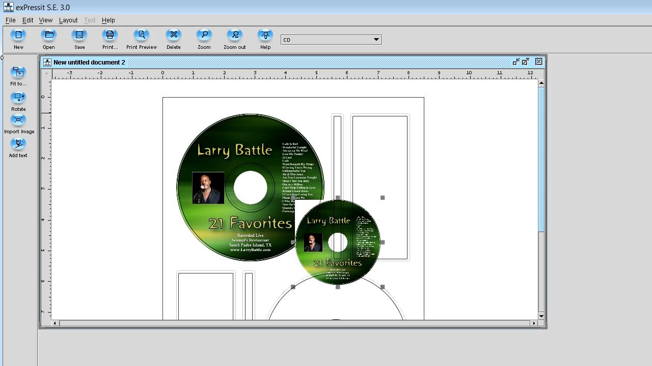This screenshot has width=652, height=366.
Task: Click top-right selection handle of small CD
Action: tap(383, 198)
